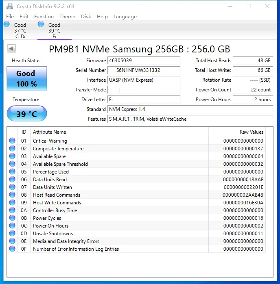Click the 39 °C temperature button
This screenshot has height=284, width=280.
[x=27, y=114]
